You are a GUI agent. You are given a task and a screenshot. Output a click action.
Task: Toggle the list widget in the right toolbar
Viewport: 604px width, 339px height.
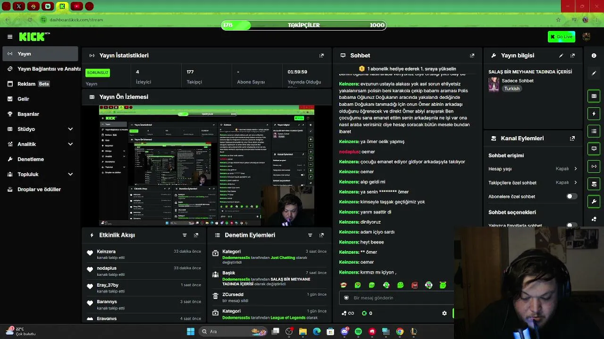click(x=594, y=131)
